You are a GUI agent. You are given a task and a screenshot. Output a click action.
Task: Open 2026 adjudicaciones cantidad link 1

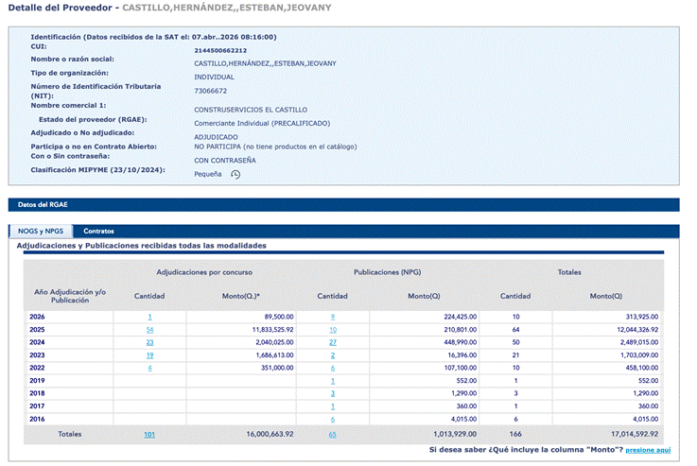[149, 318]
